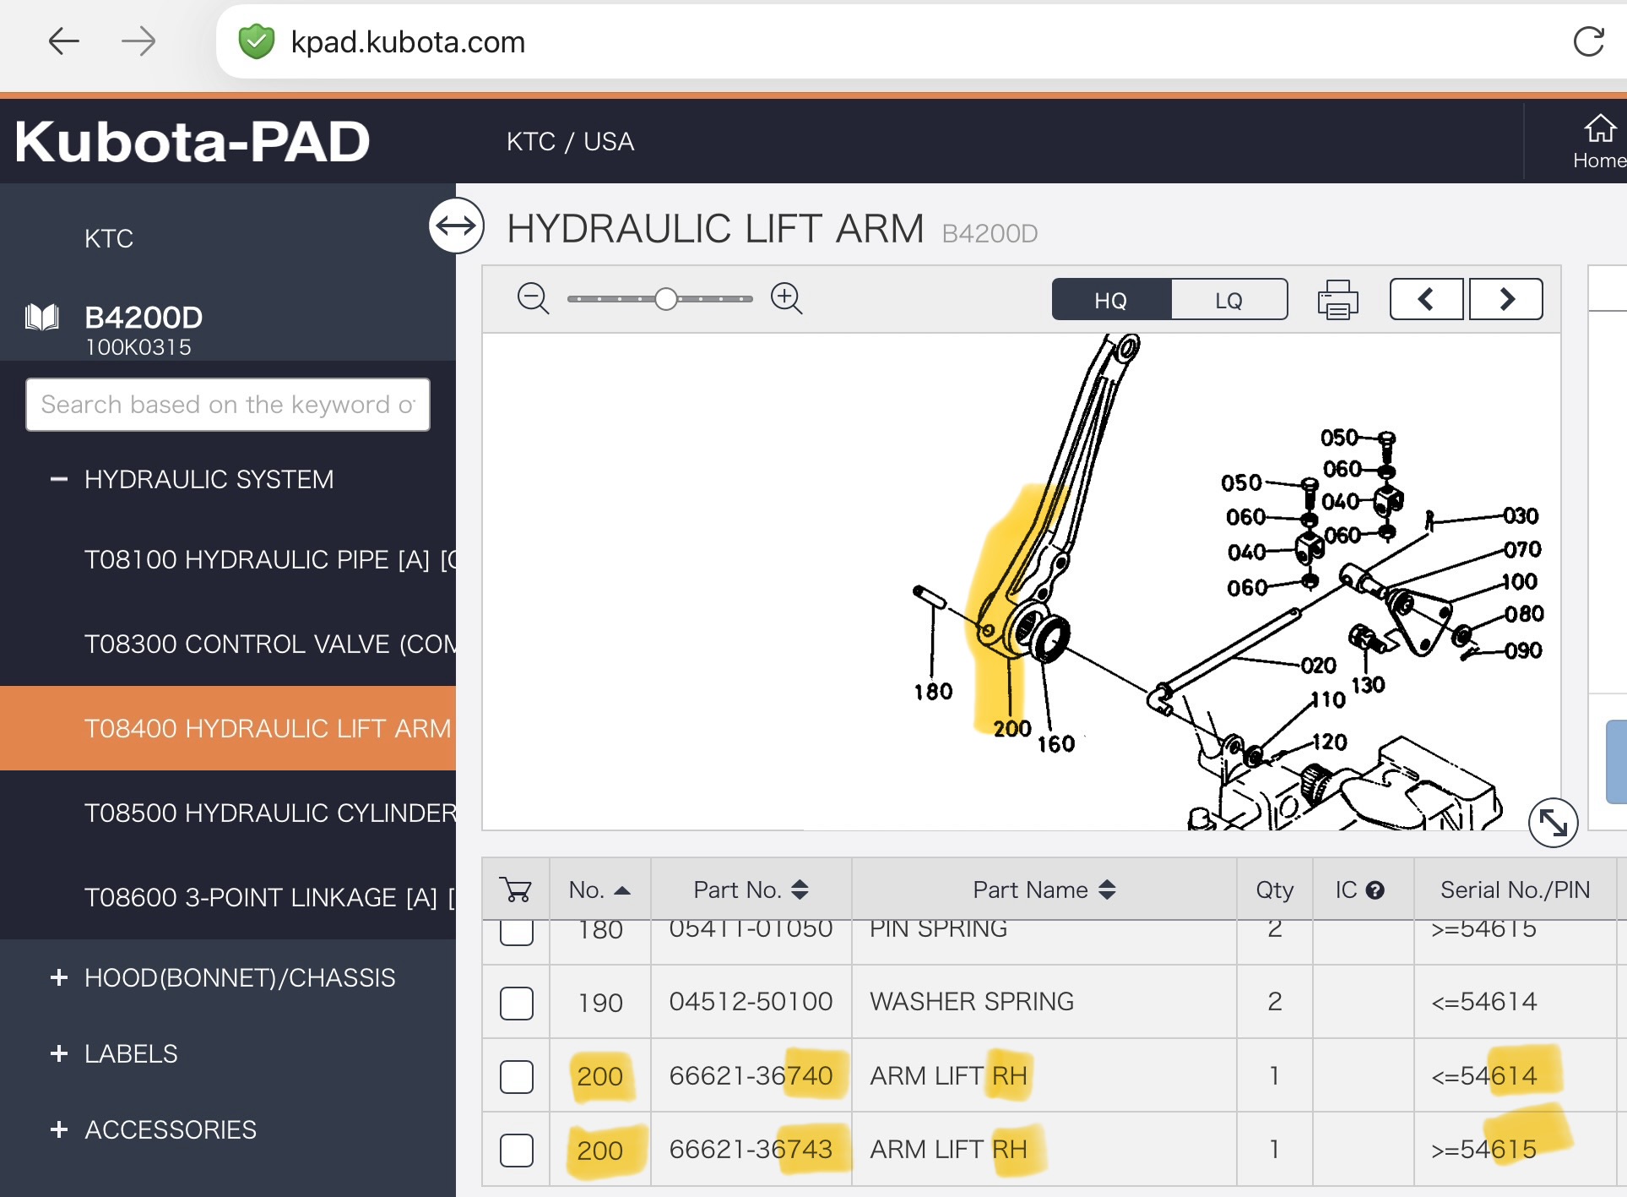The image size is (1627, 1197).
Task: Expand the ACCESSORIES section
Action: coord(59,1130)
